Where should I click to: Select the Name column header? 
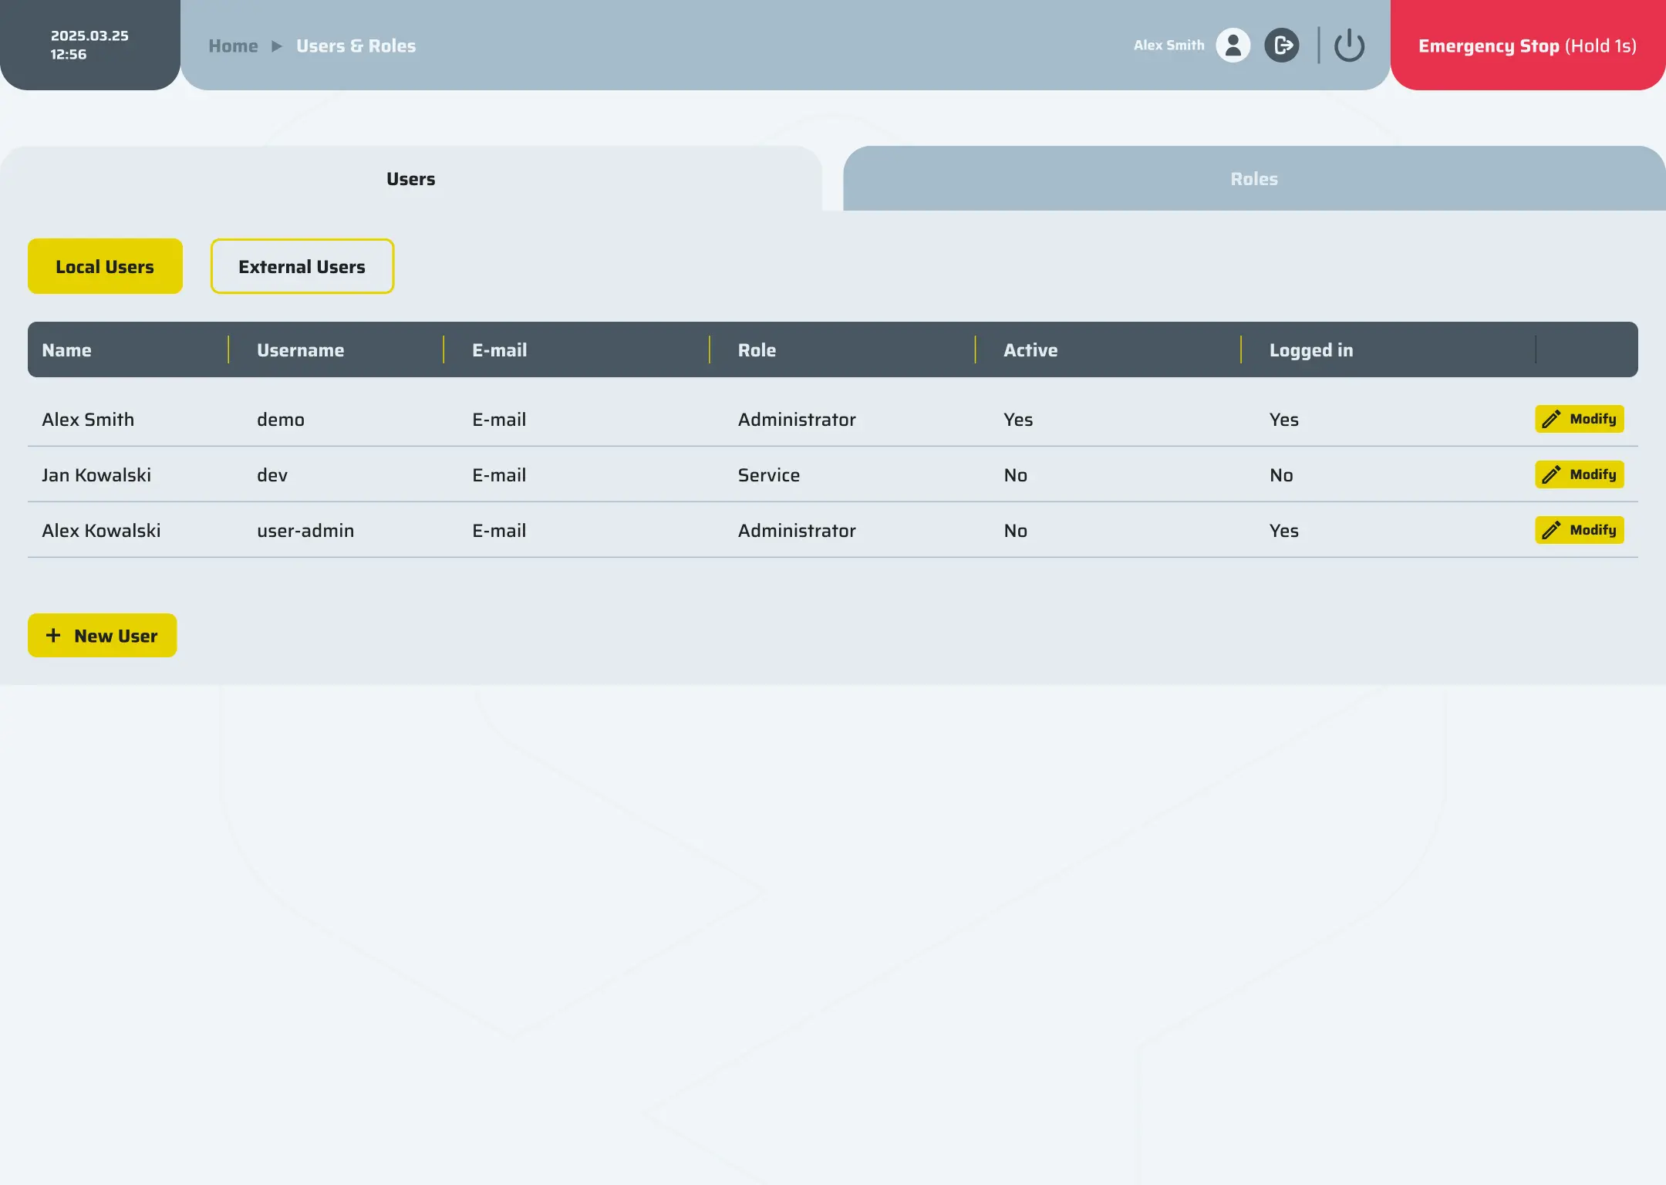(x=67, y=349)
